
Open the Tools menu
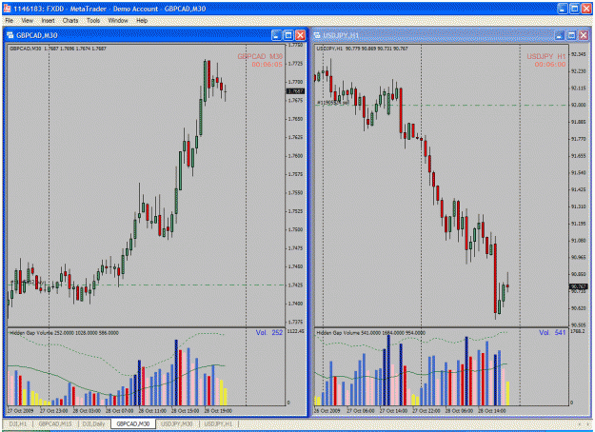pyautogui.click(x=93, y=21)
